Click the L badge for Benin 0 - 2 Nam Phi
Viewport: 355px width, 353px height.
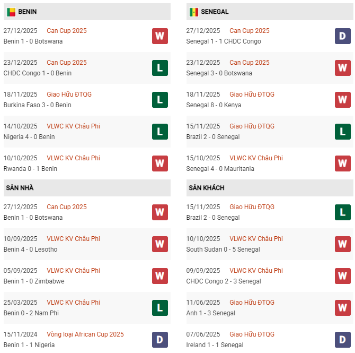pyautogui.click(x=159, y=308)
